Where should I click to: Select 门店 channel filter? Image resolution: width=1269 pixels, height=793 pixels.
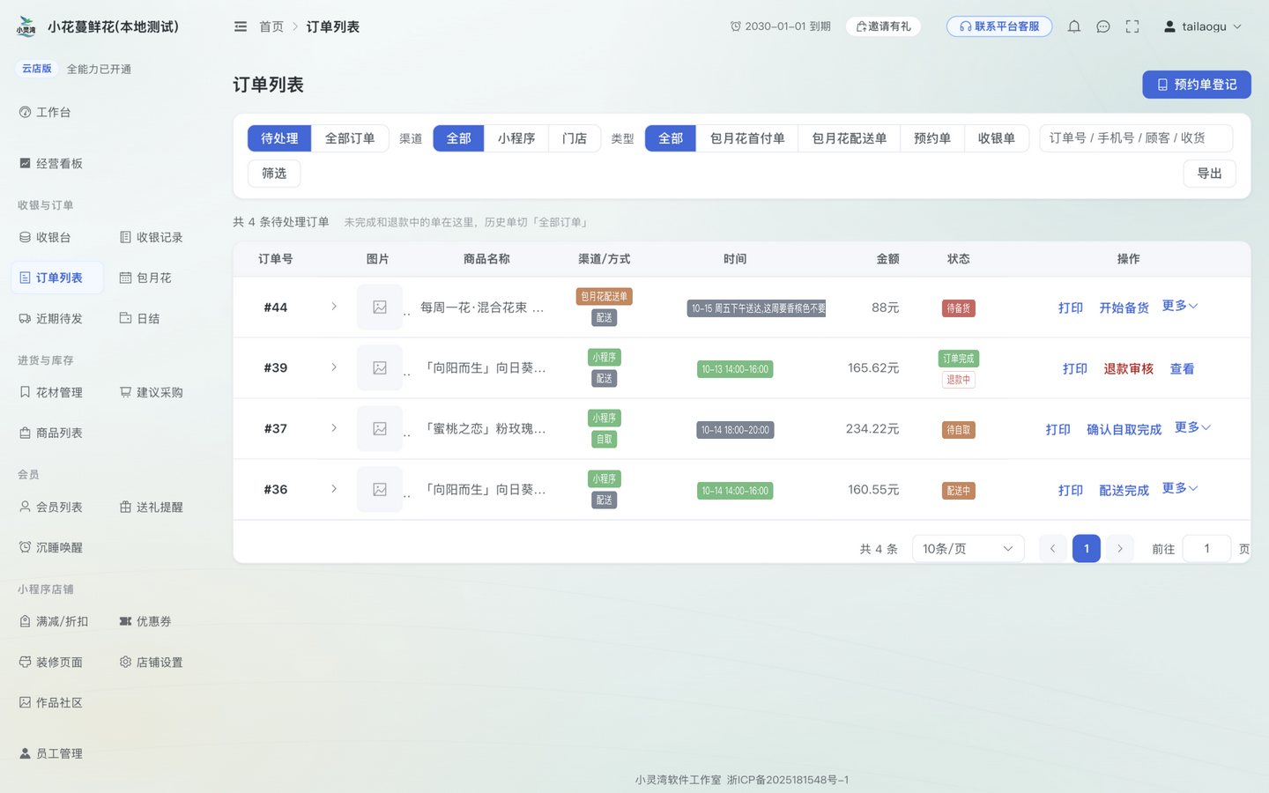pos(575,138)
